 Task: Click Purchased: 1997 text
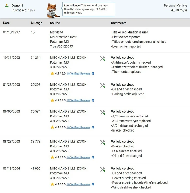pyautogui.click(x=23, y=10)
